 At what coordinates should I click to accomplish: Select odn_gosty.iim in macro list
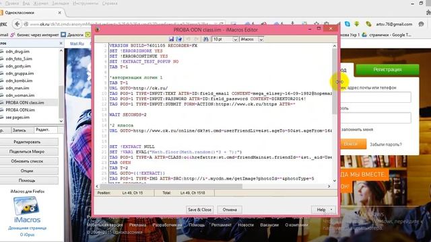coord(18,66)
